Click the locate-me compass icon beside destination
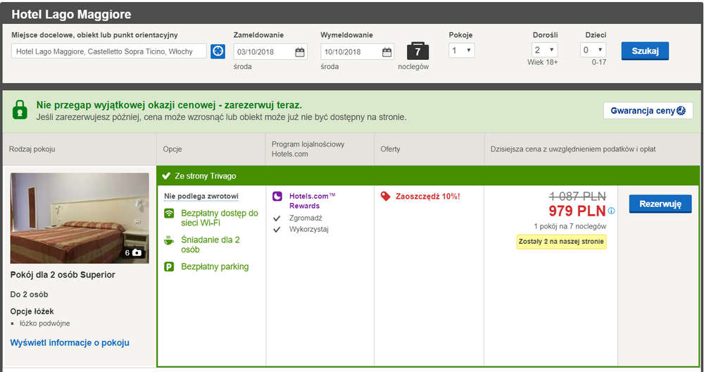 click(x=218, y=51)
